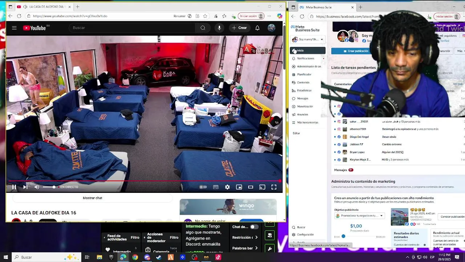Bookmark the YouTube page with star icon
This screenshot has width=465, height=262.
(x=205, y=16)
